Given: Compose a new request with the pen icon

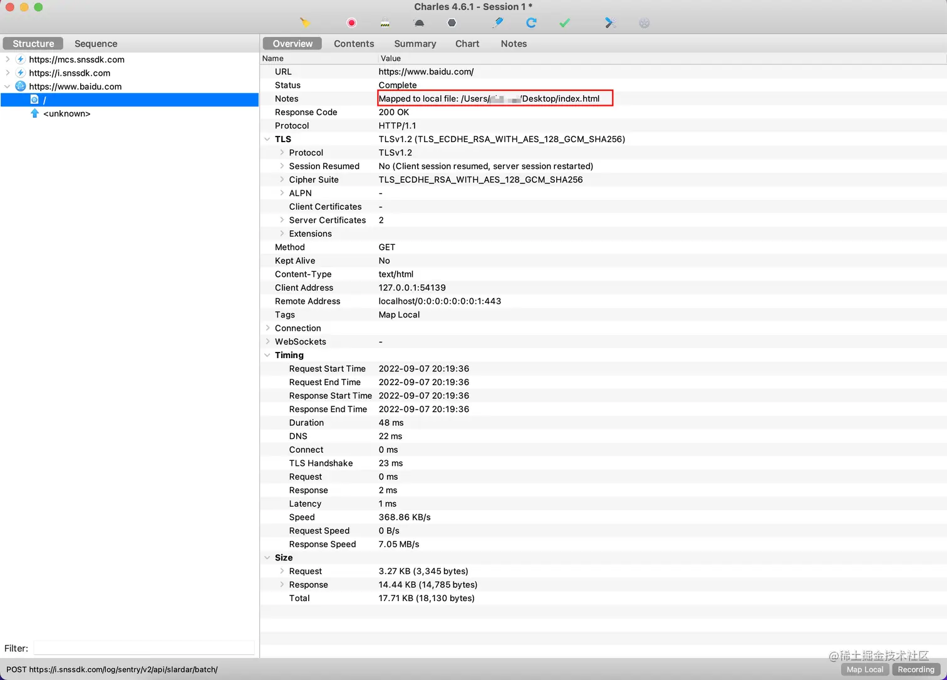Looking at the screenshot, I should [498, 23].
